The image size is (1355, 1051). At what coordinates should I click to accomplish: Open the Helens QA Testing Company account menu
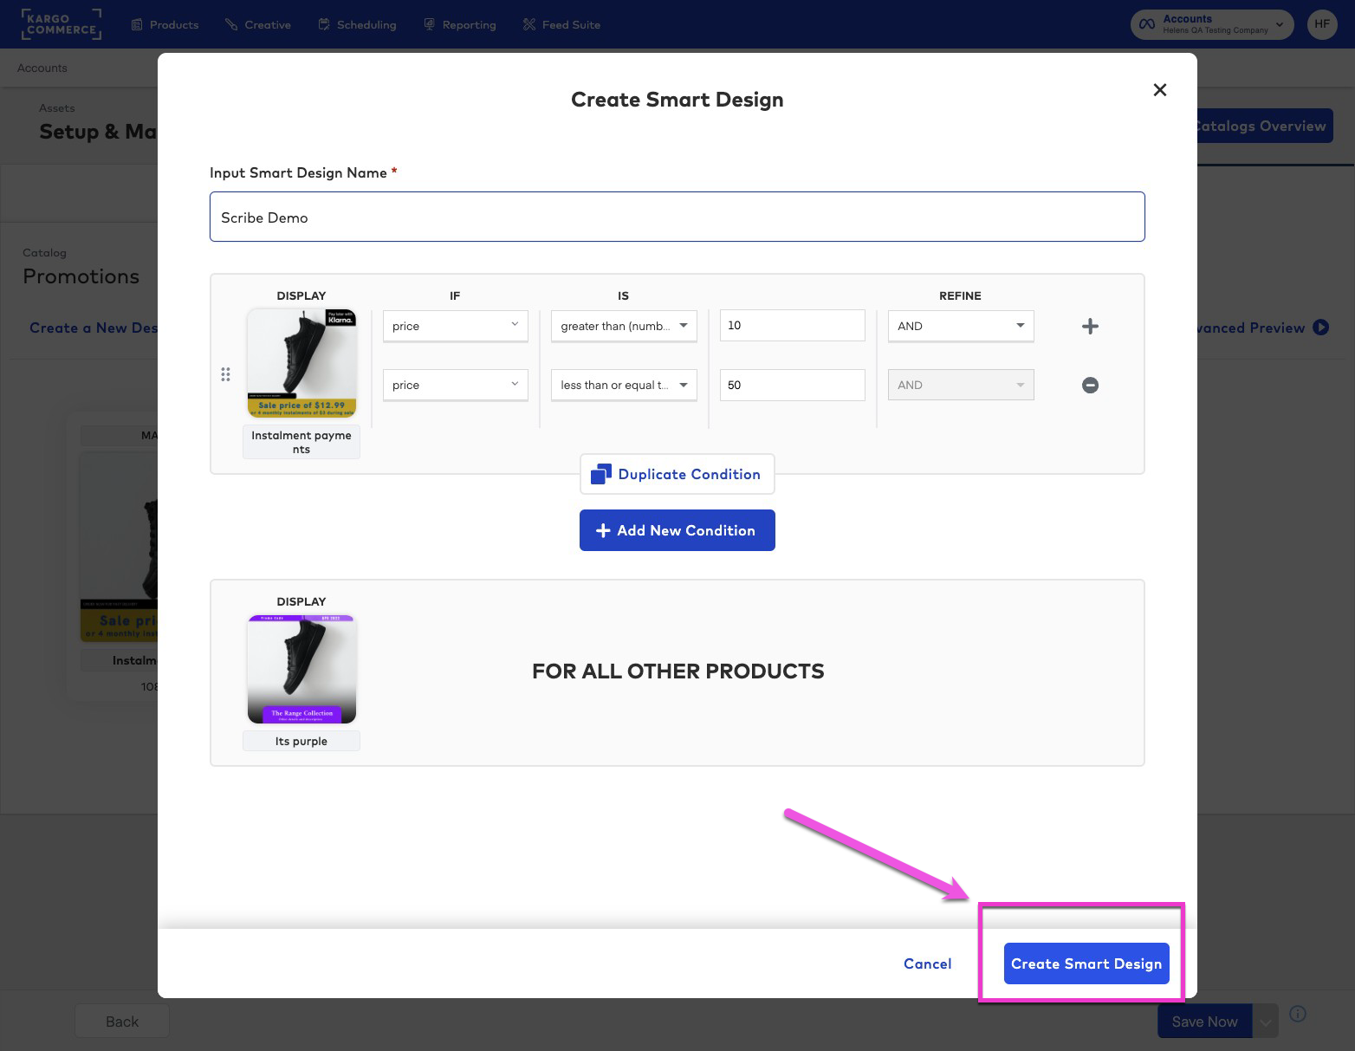tap(1210, 24)
